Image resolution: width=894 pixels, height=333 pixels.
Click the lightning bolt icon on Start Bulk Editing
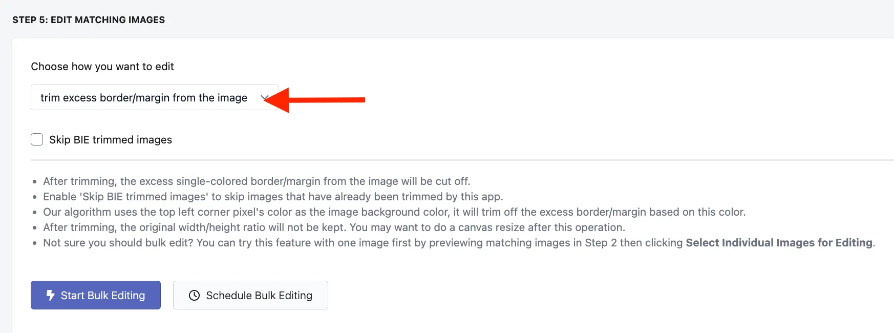pos(50,295)
